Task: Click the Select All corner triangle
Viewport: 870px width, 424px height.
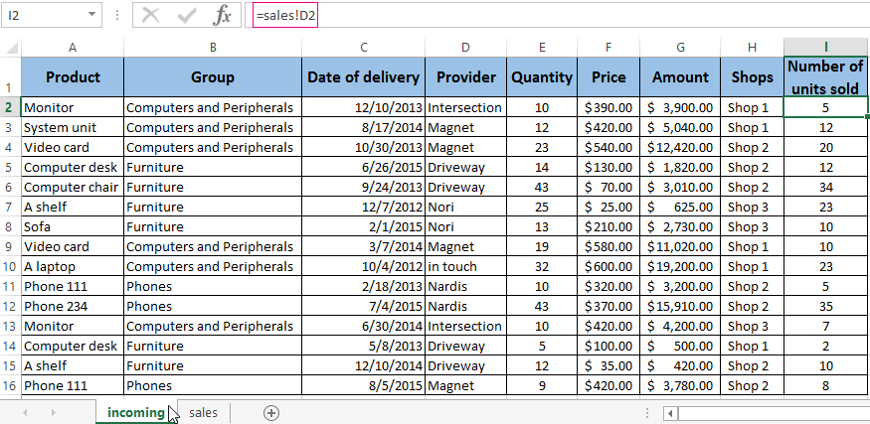Action: (10, 47)
